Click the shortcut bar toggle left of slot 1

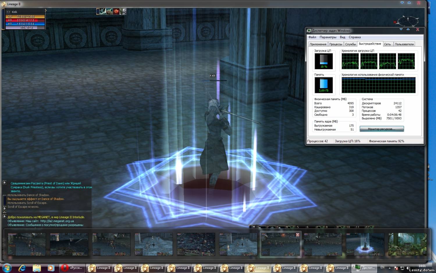click(254, 227)
